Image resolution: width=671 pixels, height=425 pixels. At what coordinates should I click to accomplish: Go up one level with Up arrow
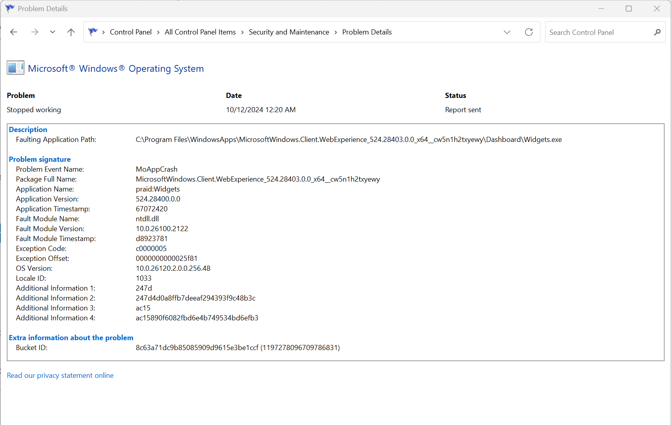coord(71,32)
